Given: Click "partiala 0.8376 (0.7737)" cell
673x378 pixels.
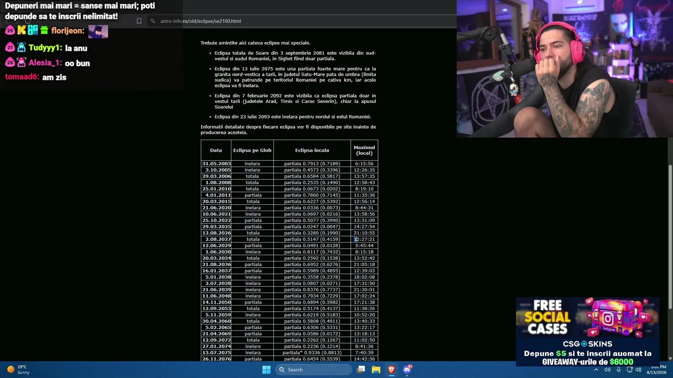Looking at the screenshot, I should click(x=312, y=290).
